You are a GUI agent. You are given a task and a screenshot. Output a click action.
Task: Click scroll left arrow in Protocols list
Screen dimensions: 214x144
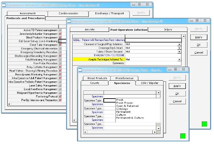[x=9, y=104]
